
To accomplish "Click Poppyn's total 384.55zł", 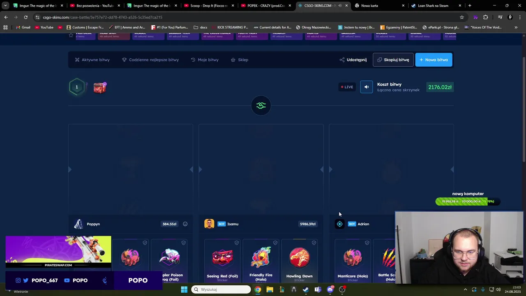I will click(169, 224).
